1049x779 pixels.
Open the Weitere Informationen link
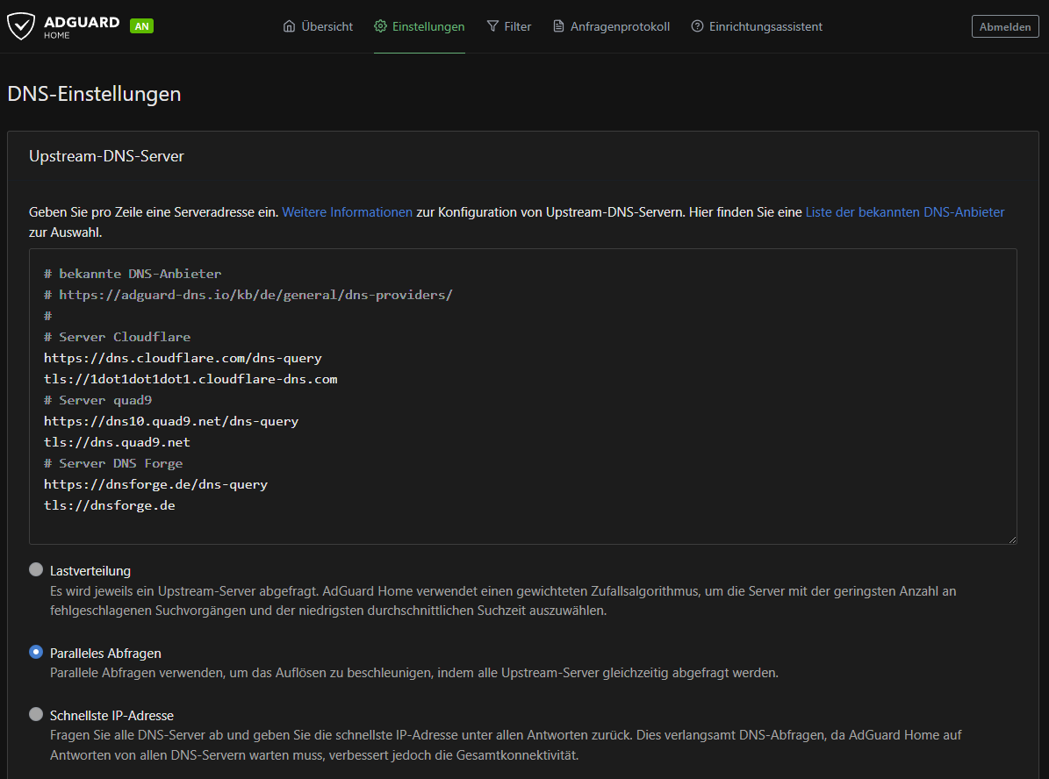click(x=348, y=212)
